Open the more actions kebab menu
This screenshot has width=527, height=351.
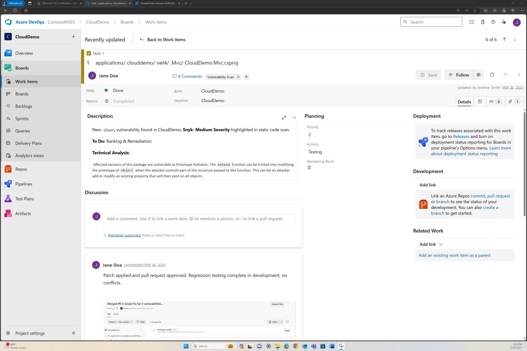(x=519, y=74)
